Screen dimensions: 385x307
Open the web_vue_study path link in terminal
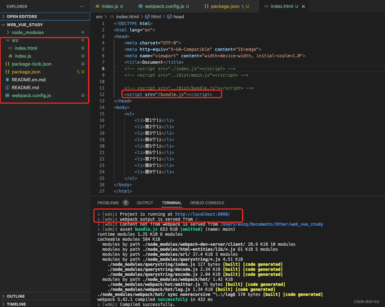click(271, 224)
